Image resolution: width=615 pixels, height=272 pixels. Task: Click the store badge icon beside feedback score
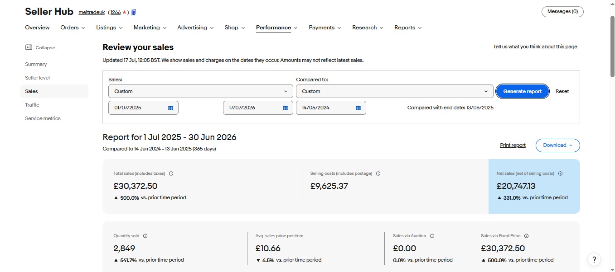coord(134,12)
